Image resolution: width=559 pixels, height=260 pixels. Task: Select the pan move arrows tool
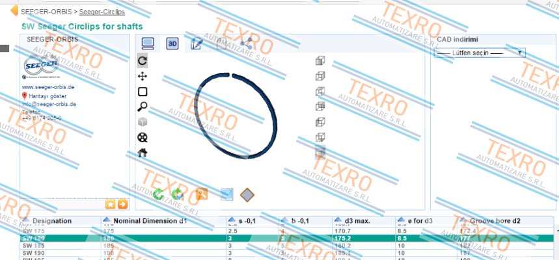point(143,77)
